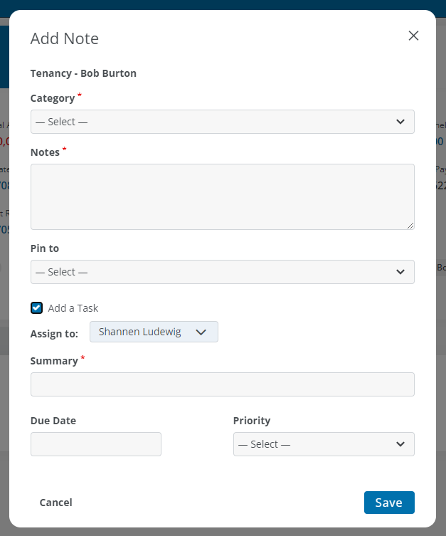Uncheck the Add a Task checkbox
Image resolution: width=446 pixels, height=536 pixels.
tap(36, 308)
